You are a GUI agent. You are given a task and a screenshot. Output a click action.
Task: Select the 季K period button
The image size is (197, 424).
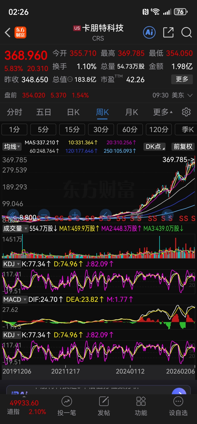(x=186, y=129)
